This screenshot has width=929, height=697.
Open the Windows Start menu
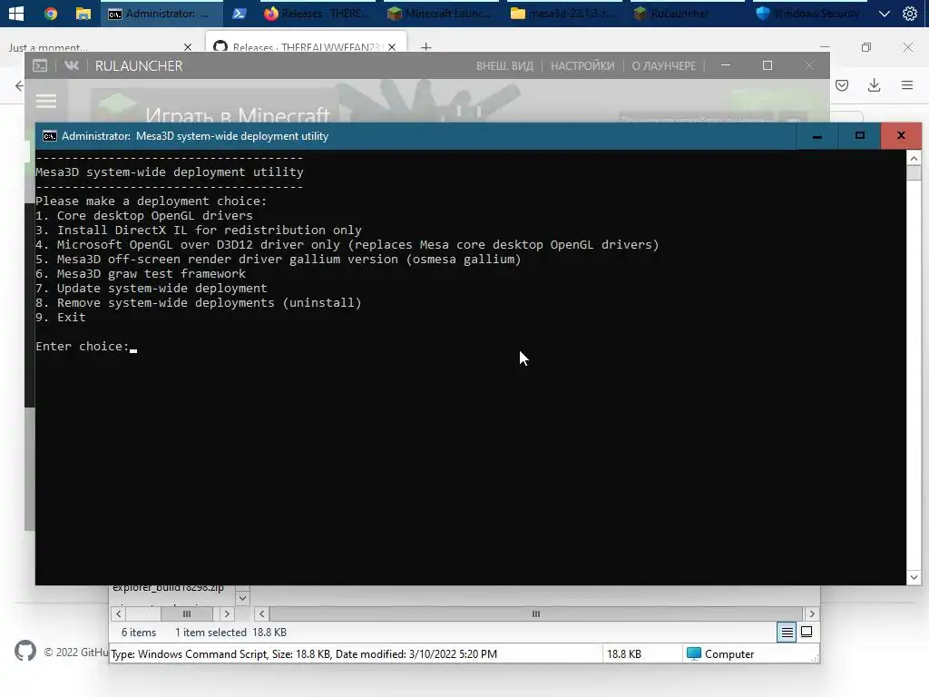16,13
